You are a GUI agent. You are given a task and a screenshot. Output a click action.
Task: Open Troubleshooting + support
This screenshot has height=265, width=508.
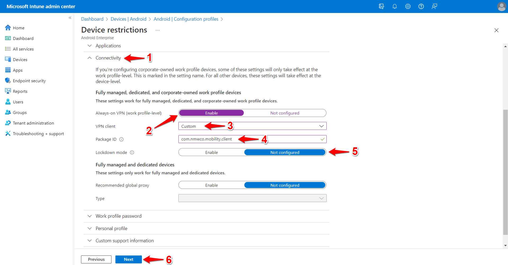point(38,133)
